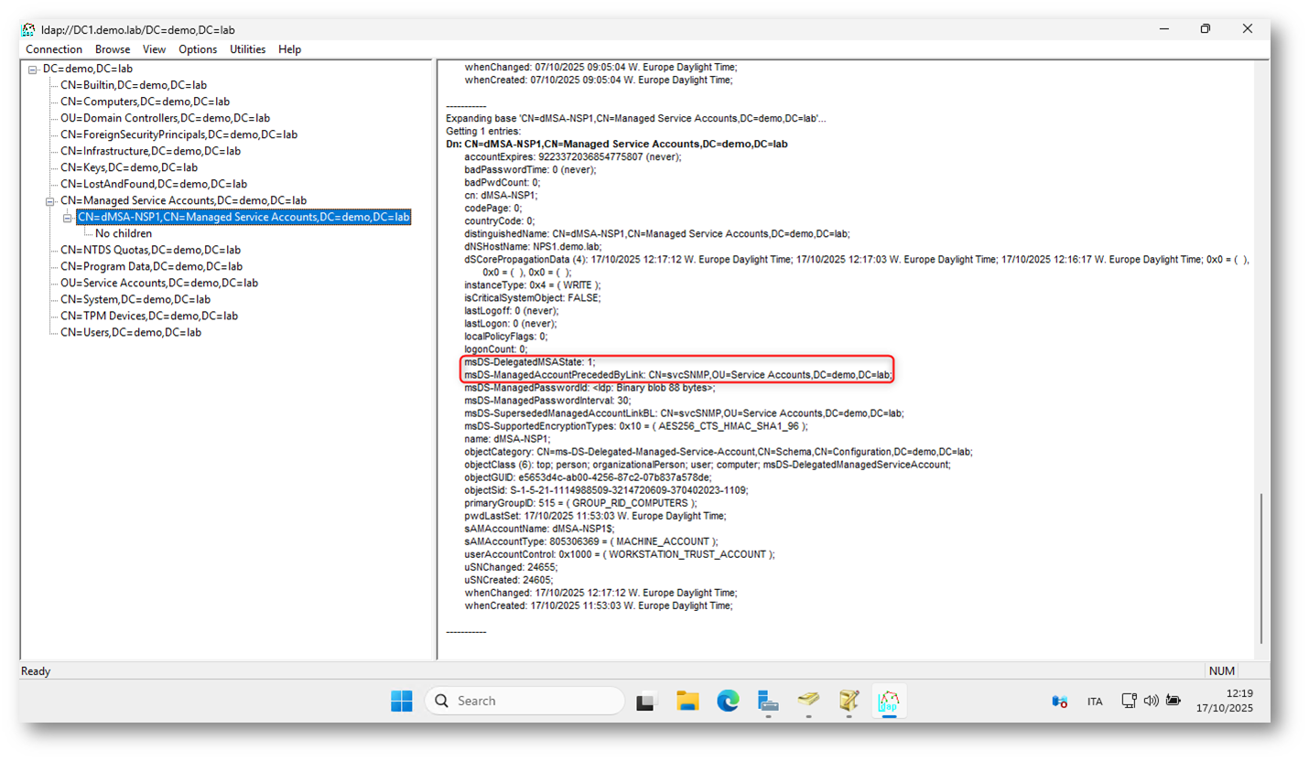Select CN=ForeignSecurityPrincipals in the tree
Screen dimensions: 1309x761
(178, 135)
